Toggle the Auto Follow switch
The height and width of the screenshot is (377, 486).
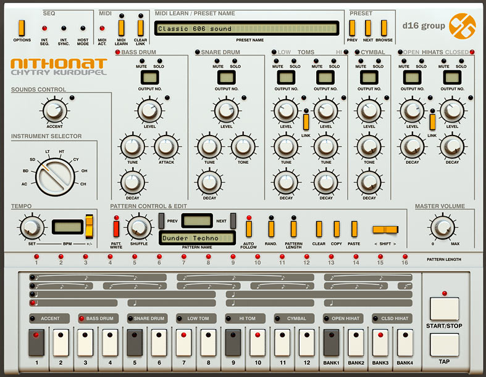(x=249, y=229)
